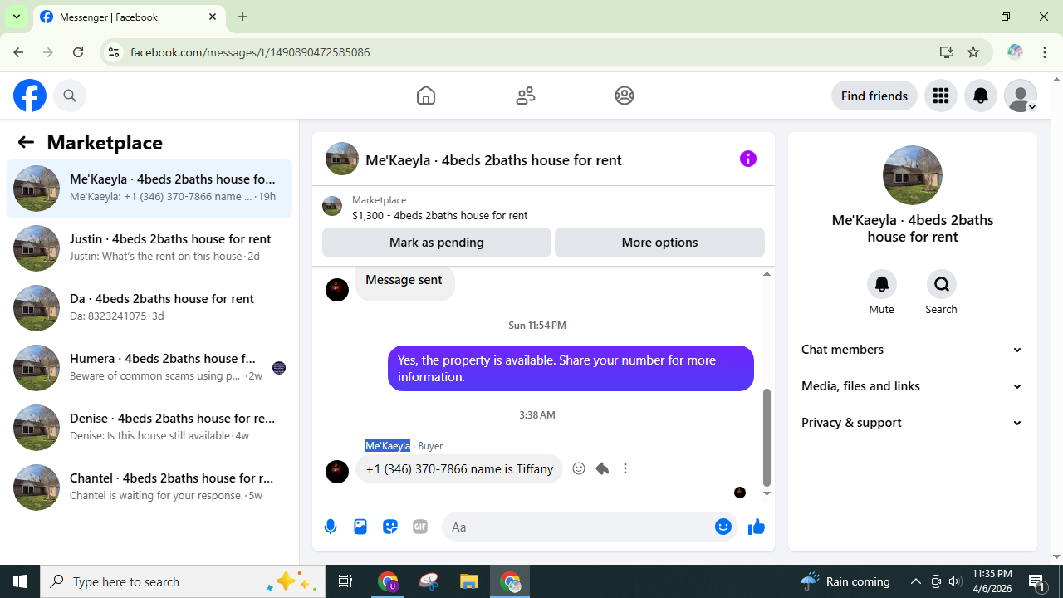Click Find friends button

[x=874, y=96]
